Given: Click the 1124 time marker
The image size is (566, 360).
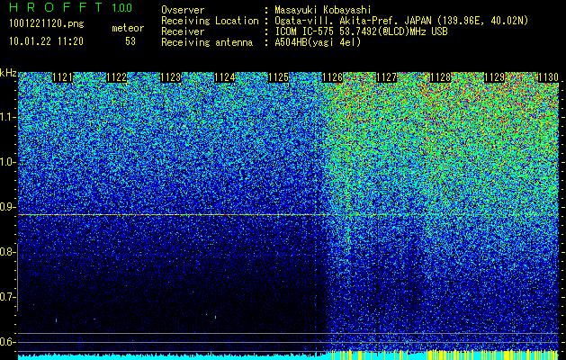Looking at the screenshot, I should click(225, 77).
